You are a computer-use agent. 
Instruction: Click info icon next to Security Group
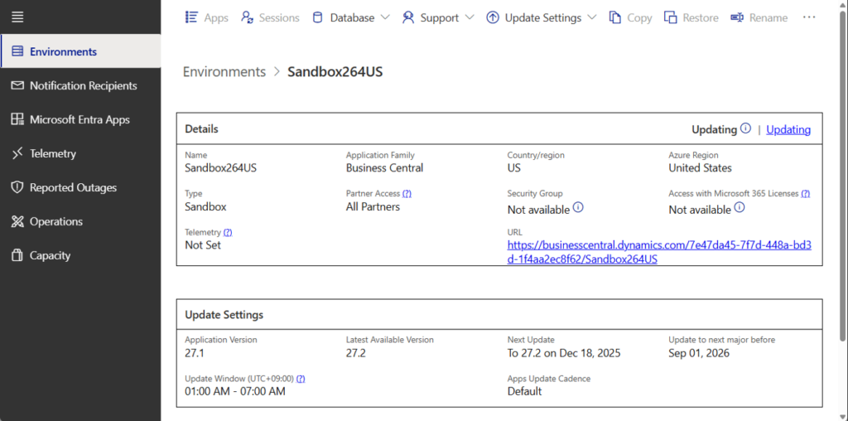(578, 207)
